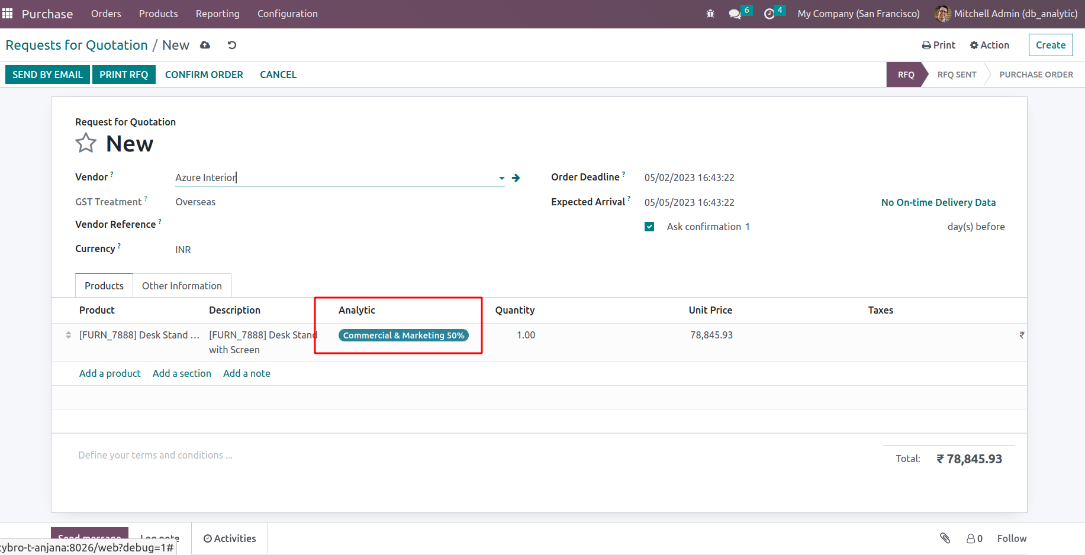The image size is (1085, 555).
Task: Edit the Expected Arrival date field
Action: [x=690, y=202]
